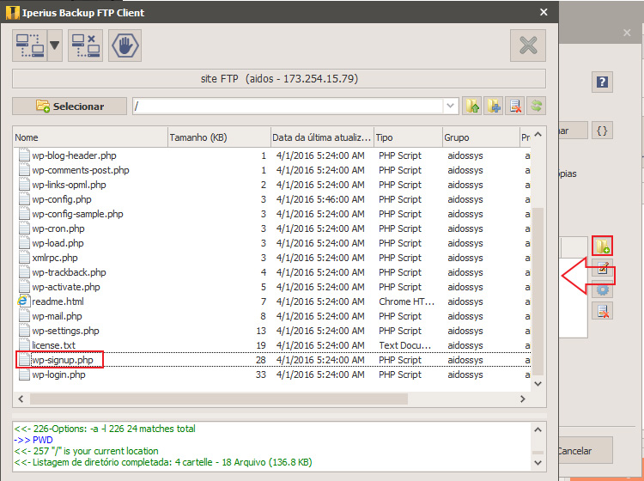Click the file list scroll up arrow
Screen dimensions: 644x481
point(538,135)
